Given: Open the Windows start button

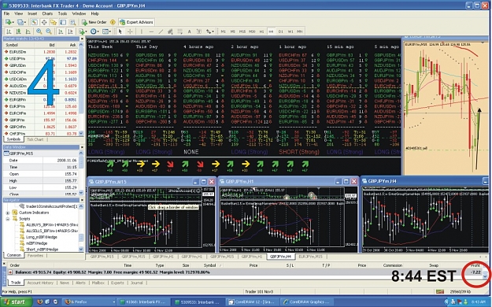Looking at the screenshot, I should [16, 301].
